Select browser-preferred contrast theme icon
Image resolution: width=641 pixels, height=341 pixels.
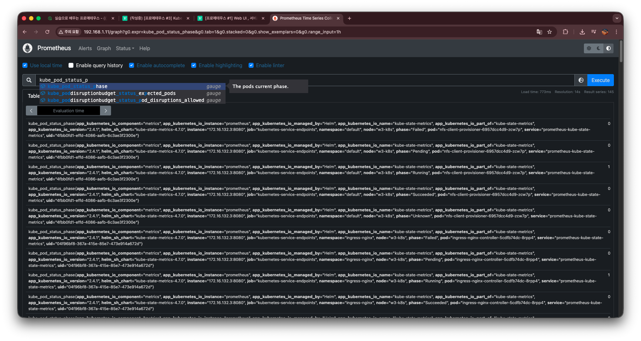click(x=609, y=48)
